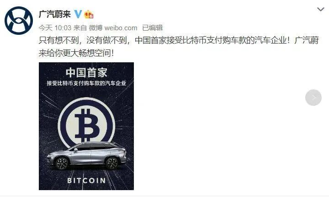329x197 pixels.
Task: Click the silver SUV in the poster
Action: [86, 155]
